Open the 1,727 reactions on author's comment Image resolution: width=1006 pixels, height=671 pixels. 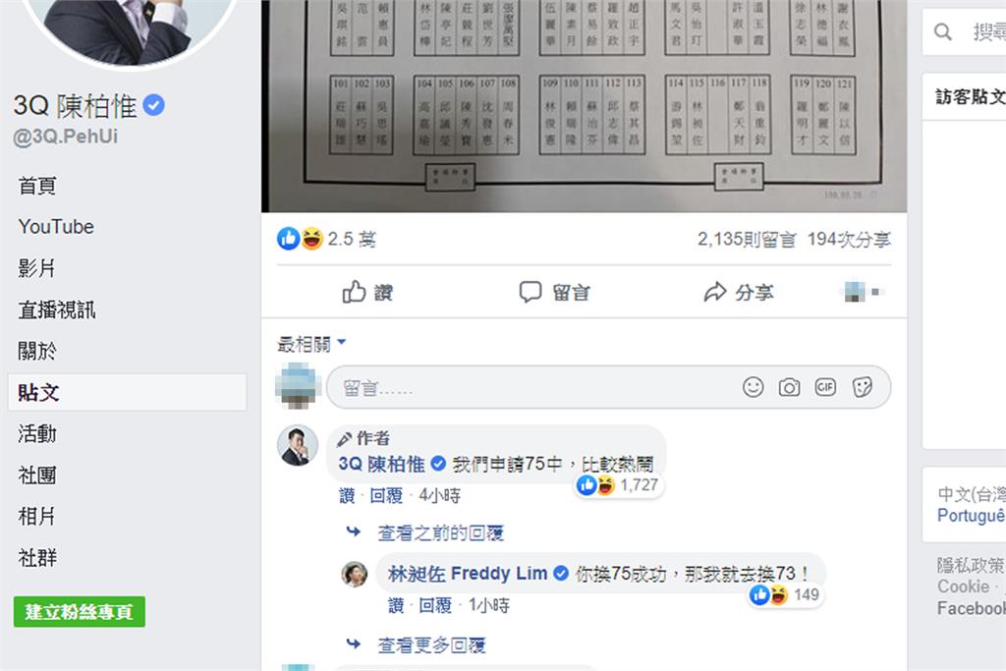pyautogui.click(x=618, y=485)
